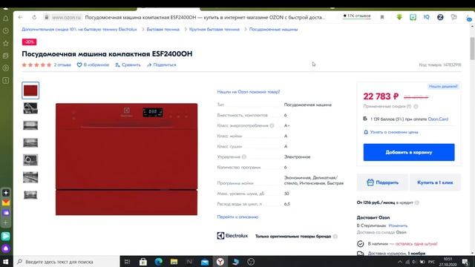The height and width of the screenshot is (267, 475).
Task: Click the main red dishwasher image
Action: point(126,159)
